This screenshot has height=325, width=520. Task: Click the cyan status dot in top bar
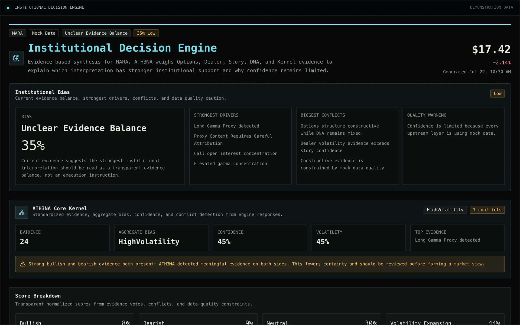(x=8, y=8)
